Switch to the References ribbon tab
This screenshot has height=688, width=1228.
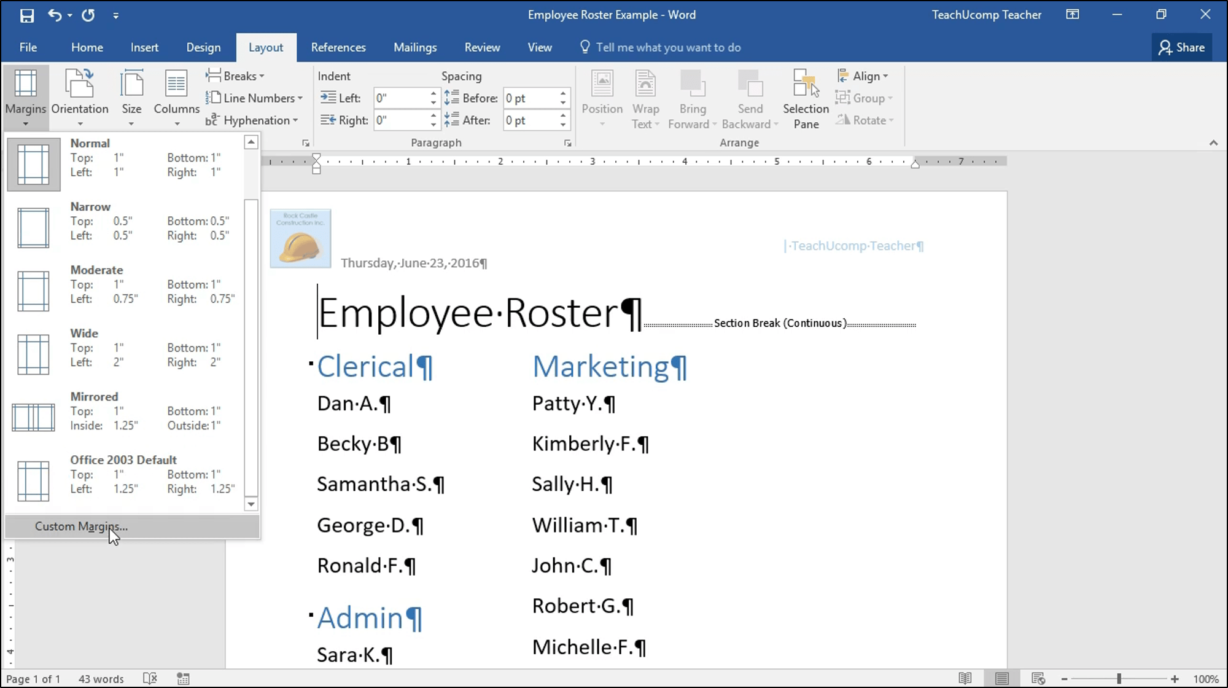pyautogui.click(x=338, y=47)
